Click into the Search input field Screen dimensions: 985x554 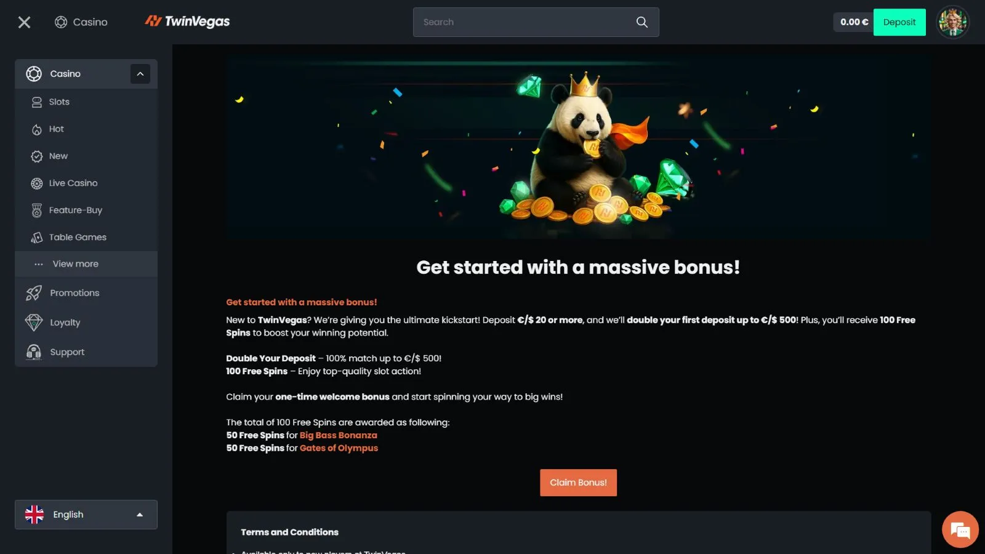pyautogui.click(x=523, y=22)
